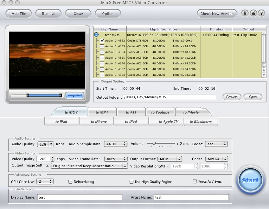The width and height of the screenshot is (269, 209).
Task: Open Video Frame Rate Auto dropdown
Action: (x=116, y=159)
